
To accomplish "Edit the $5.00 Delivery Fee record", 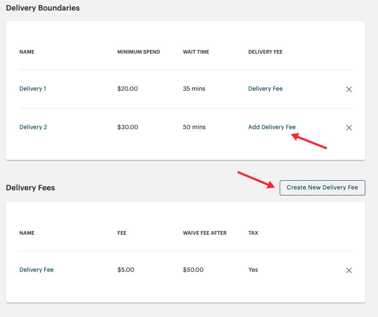I will pos(36,270).
